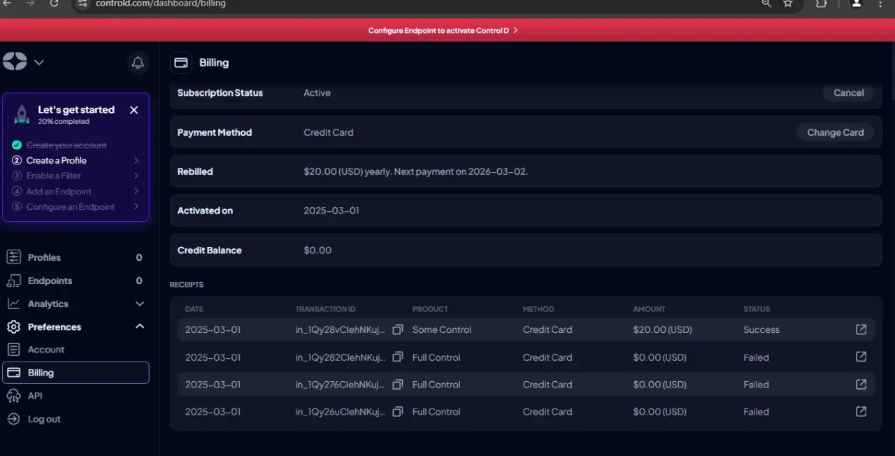Click the $20.00 (USD) amount cell
The width and height of the screenshot is (895, 456).
point(662,329)
